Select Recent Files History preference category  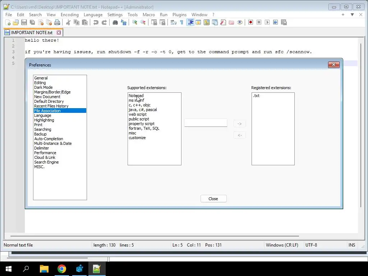[x=51, y=106]
